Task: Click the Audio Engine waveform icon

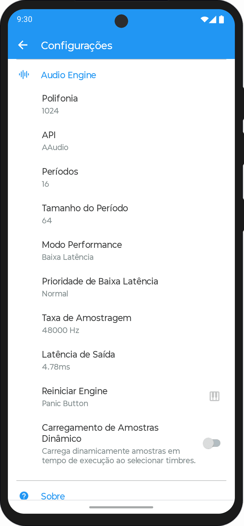Action: pos(24,75)
